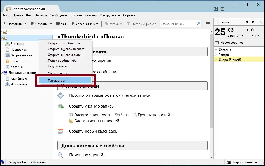265x166 pixels.
Task: Click the main pane vertical scrollbar
Action: click(x=211, y=81)
